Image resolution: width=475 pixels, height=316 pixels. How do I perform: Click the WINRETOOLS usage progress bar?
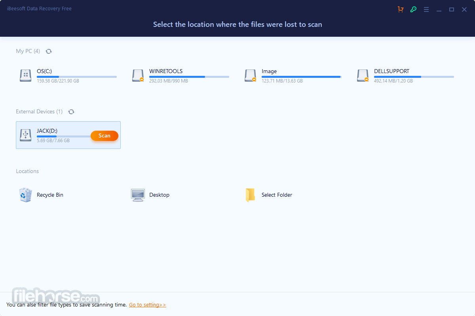coord(189,77)
